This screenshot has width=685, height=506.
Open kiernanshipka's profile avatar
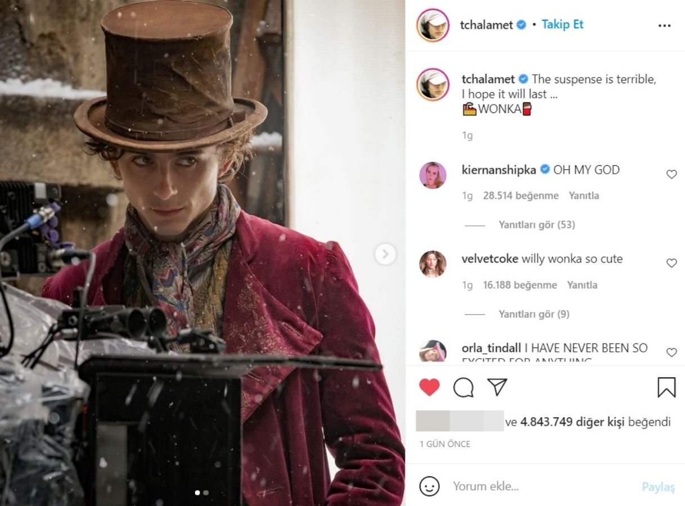point(433,175)
